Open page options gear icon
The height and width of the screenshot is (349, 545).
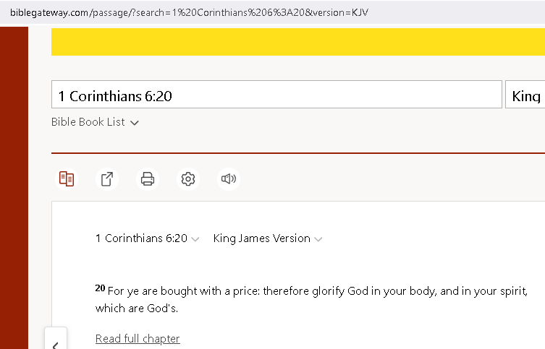pos(188,178)
